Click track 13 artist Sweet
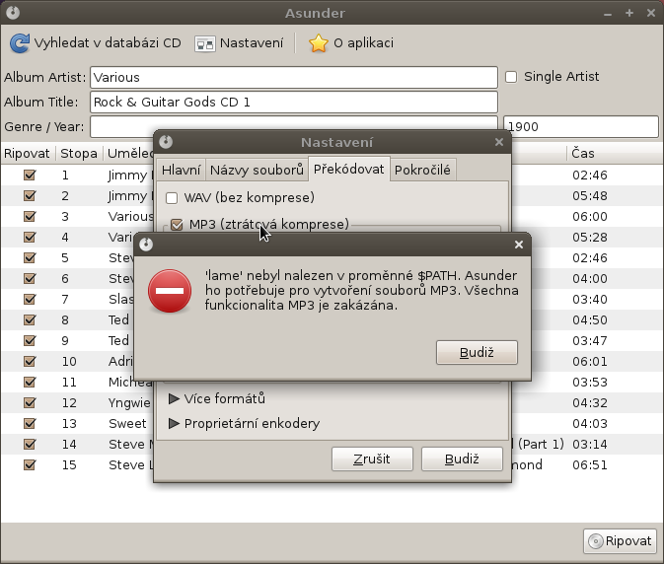 [x=127, y=424]
